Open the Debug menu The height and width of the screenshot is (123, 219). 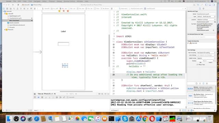coord(59,1)
